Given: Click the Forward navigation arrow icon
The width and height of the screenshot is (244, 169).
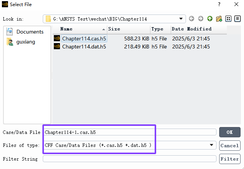Looking at the screenshot, I should click(200, 19).
